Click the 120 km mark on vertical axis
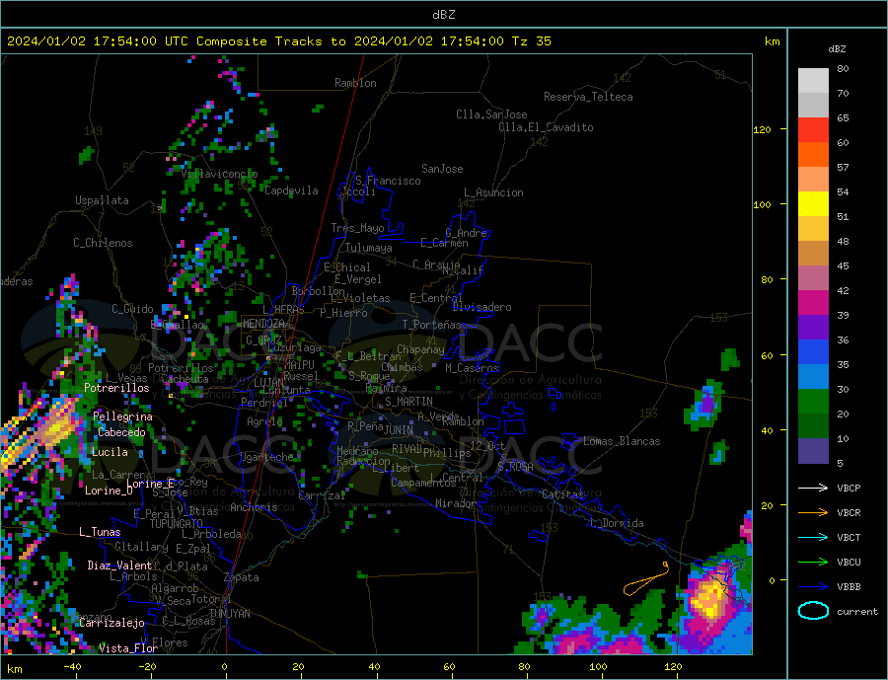Viewport: 888px width, 680px height. pyautogui.click(x=763, y=129)
